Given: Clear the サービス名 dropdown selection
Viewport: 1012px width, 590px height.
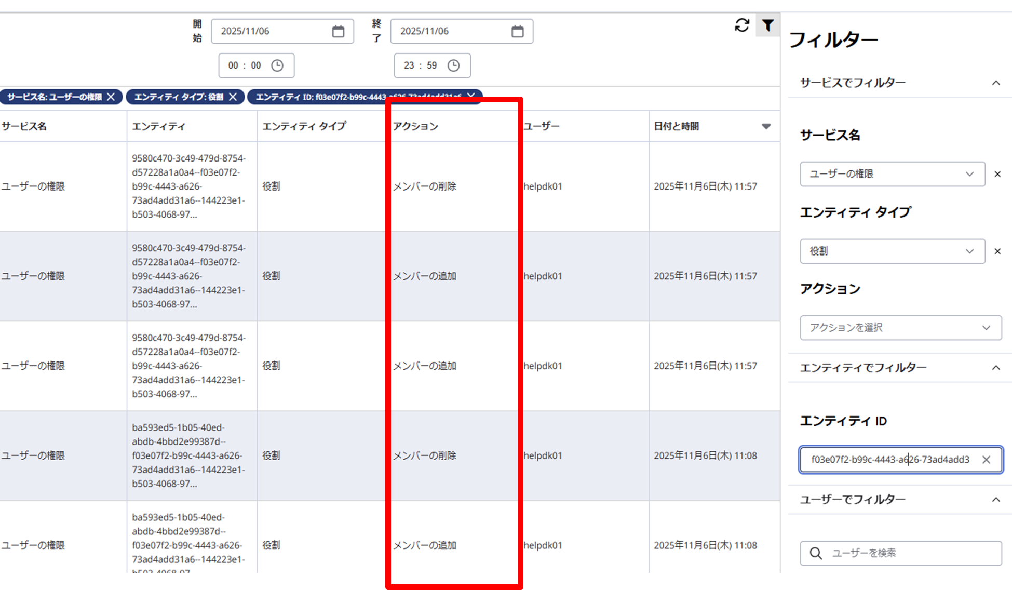Looking at the screenshot, I should click(x=997, y=174).
